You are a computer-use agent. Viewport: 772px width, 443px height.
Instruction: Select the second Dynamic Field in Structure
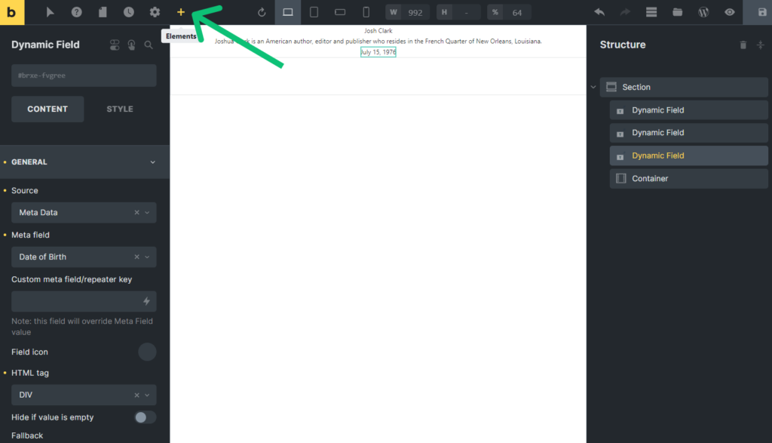tap(688, 133)
